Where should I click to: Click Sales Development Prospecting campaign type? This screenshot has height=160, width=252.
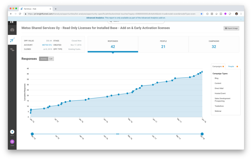coord(222,100)
